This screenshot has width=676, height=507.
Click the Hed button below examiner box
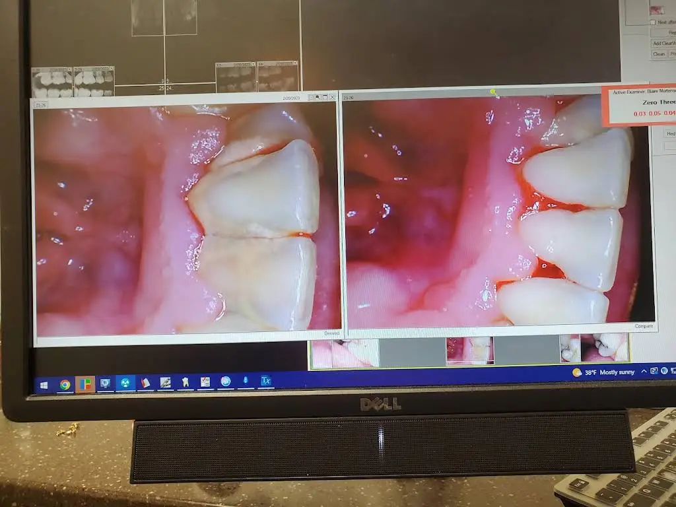(x=671, y=133)
